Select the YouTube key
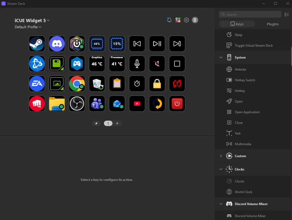Screen dimensions: 292x220 (137, 104)
